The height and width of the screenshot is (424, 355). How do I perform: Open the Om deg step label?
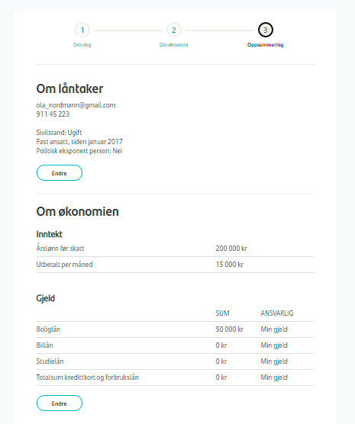(x=82, y=45)
